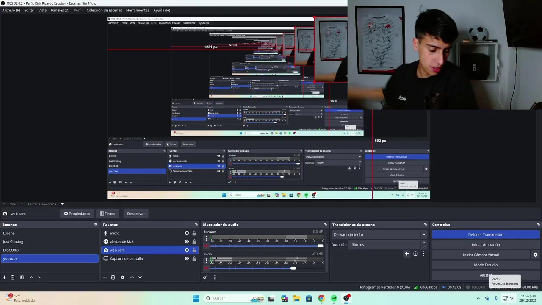Undock the Mezclador de audio panel
The height and width of the screenshot is (305, 542).
tap(325, 225)
